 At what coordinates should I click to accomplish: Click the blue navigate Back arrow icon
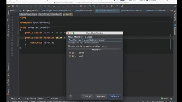[54, 6]
